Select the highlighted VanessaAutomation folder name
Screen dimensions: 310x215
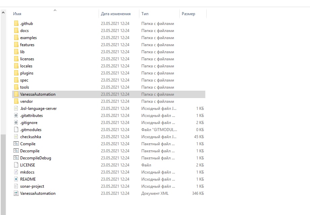click(38, 94)
